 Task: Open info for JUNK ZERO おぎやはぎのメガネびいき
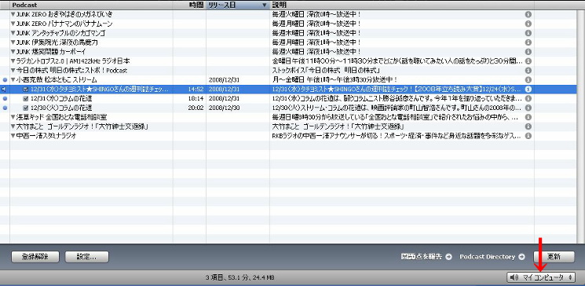(x=528, y=15)
